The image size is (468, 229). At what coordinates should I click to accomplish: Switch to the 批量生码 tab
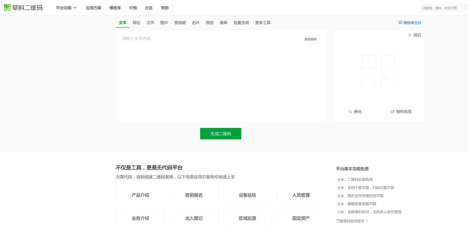pyautogui.click(x=241, y=23)
